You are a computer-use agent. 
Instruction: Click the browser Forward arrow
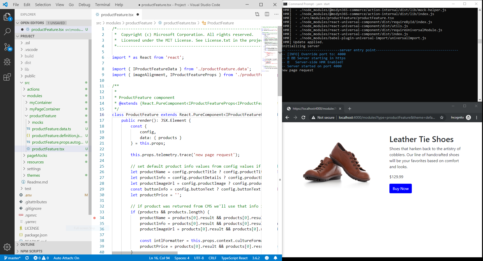coord(295,117)
